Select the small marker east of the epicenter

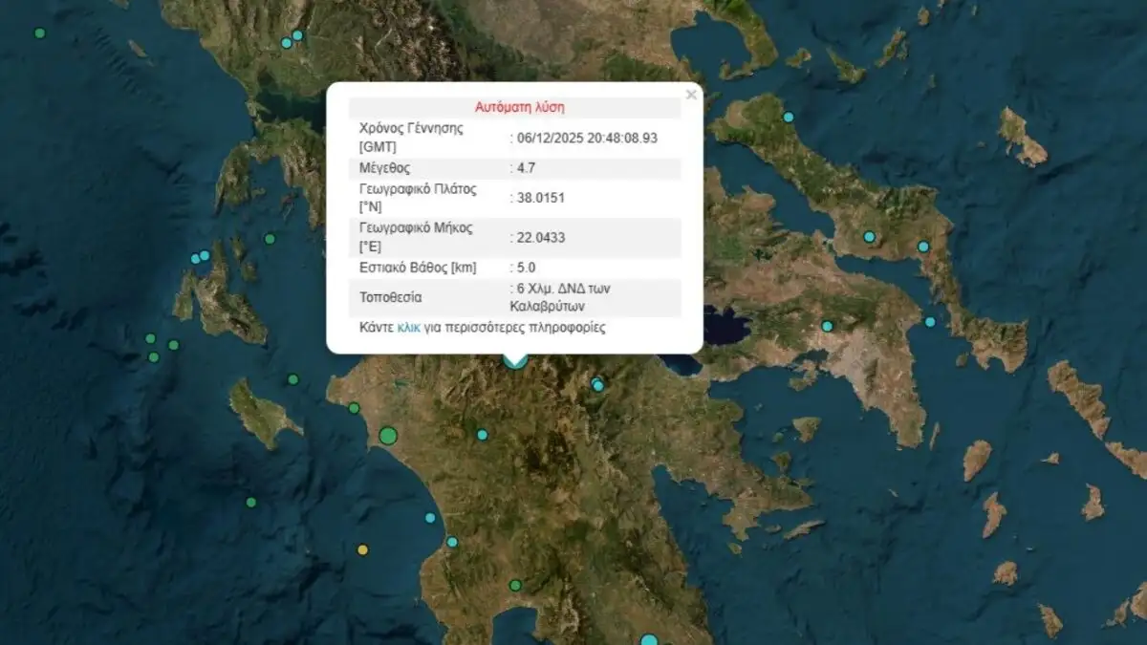tap(596, 383)
